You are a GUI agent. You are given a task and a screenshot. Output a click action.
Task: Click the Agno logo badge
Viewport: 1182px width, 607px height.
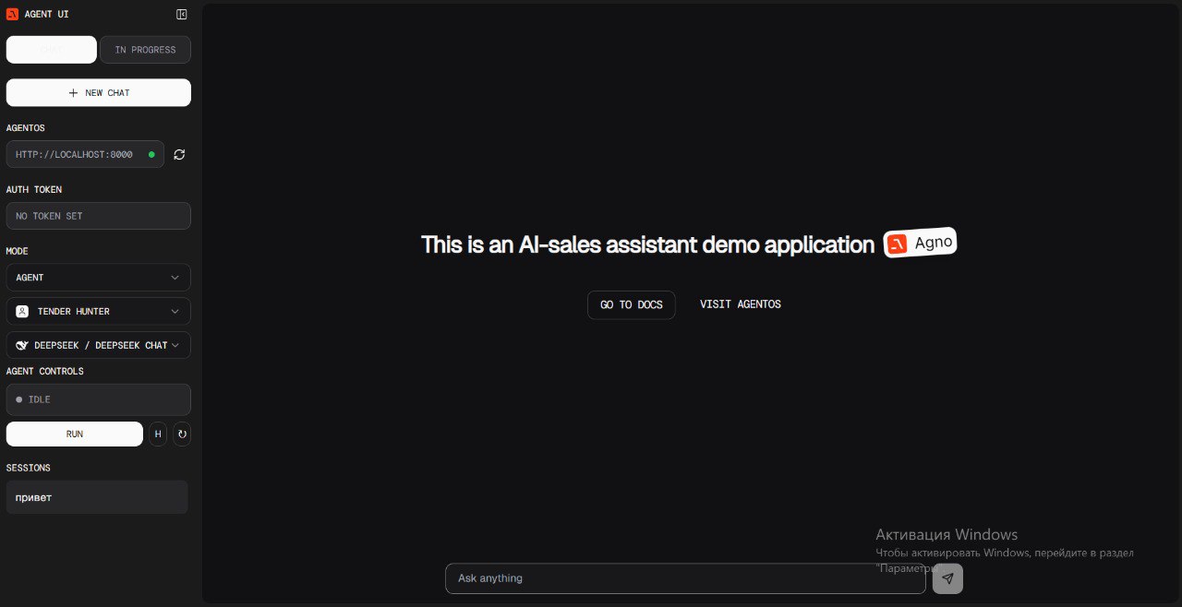[x=920, y=244]
